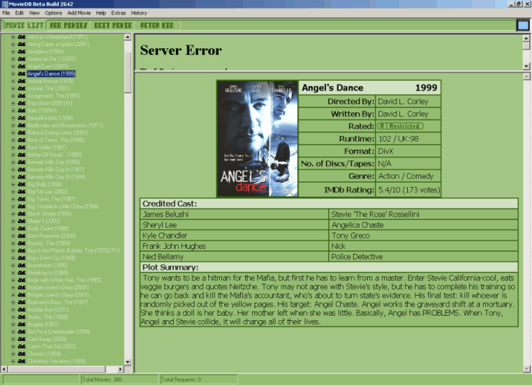Click the movie icon beside Big Fat Liar (2002)
Viewport: 532px width, 387px height.
(22, 191)
